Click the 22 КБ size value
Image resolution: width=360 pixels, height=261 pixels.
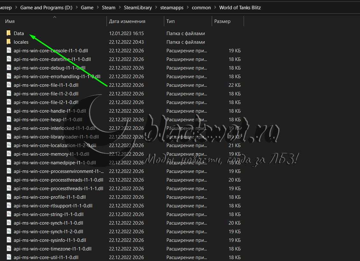point(235,85)
